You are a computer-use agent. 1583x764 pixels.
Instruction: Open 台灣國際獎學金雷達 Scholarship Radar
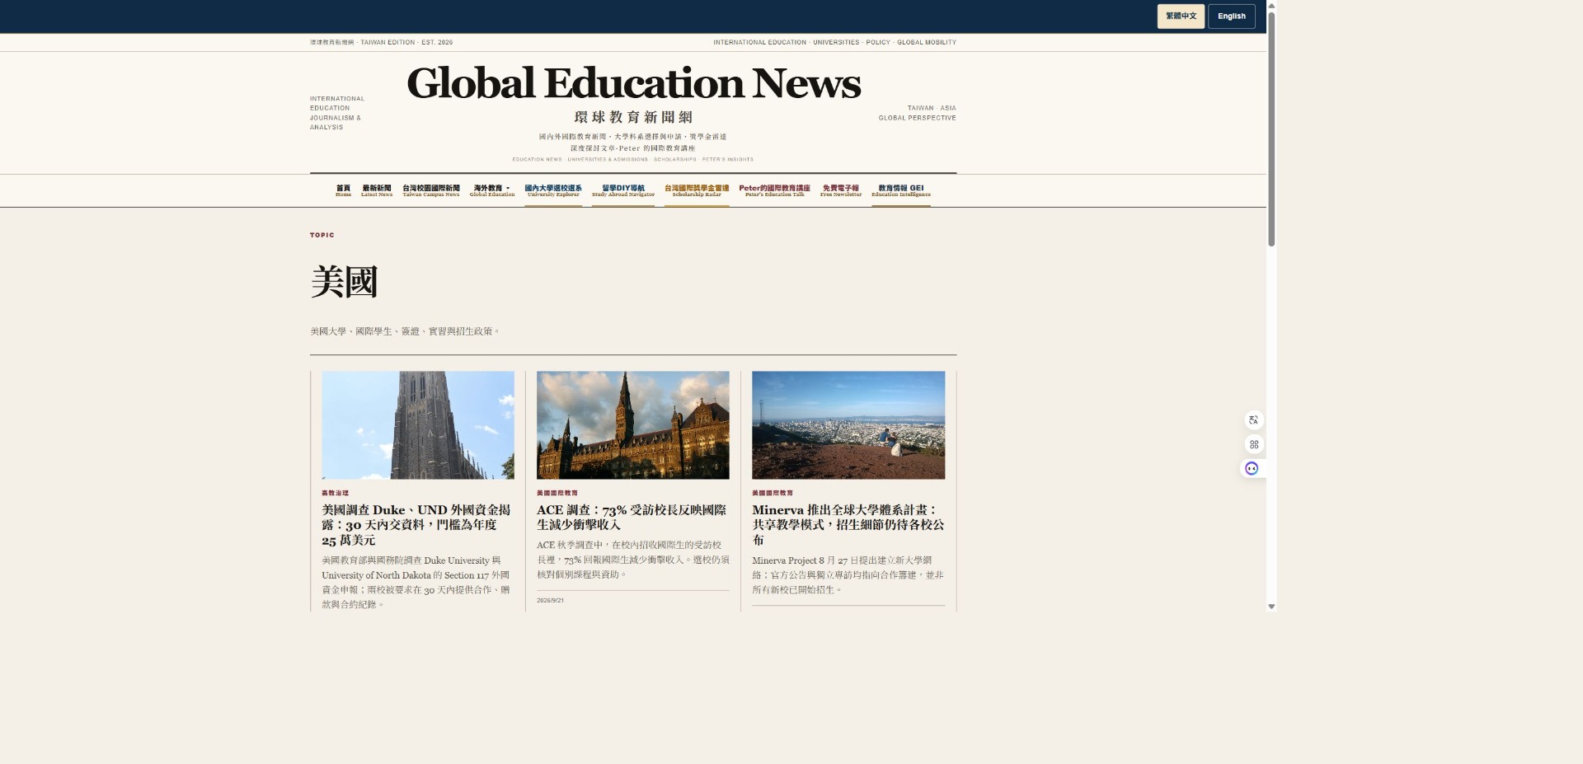pos(697,190)
